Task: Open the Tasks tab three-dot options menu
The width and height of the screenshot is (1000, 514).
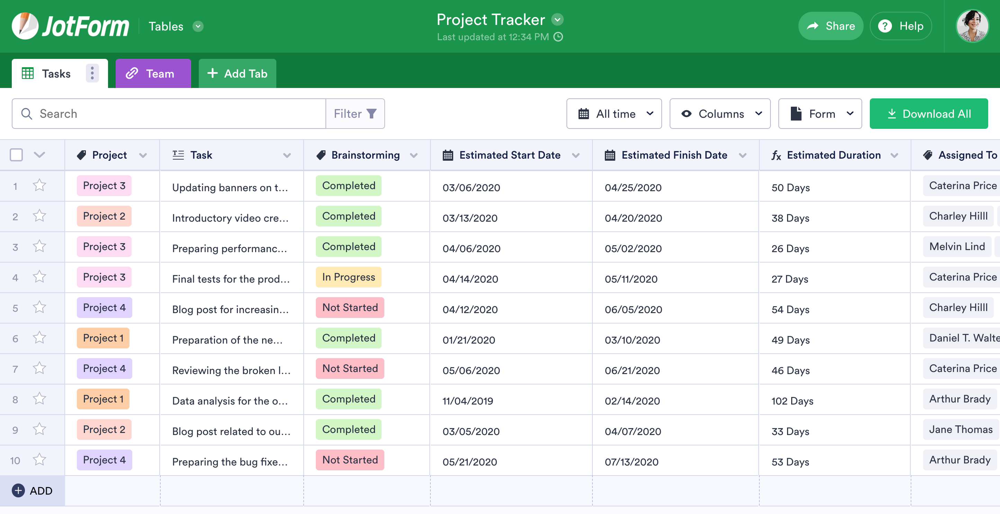Action: point(92,73)
